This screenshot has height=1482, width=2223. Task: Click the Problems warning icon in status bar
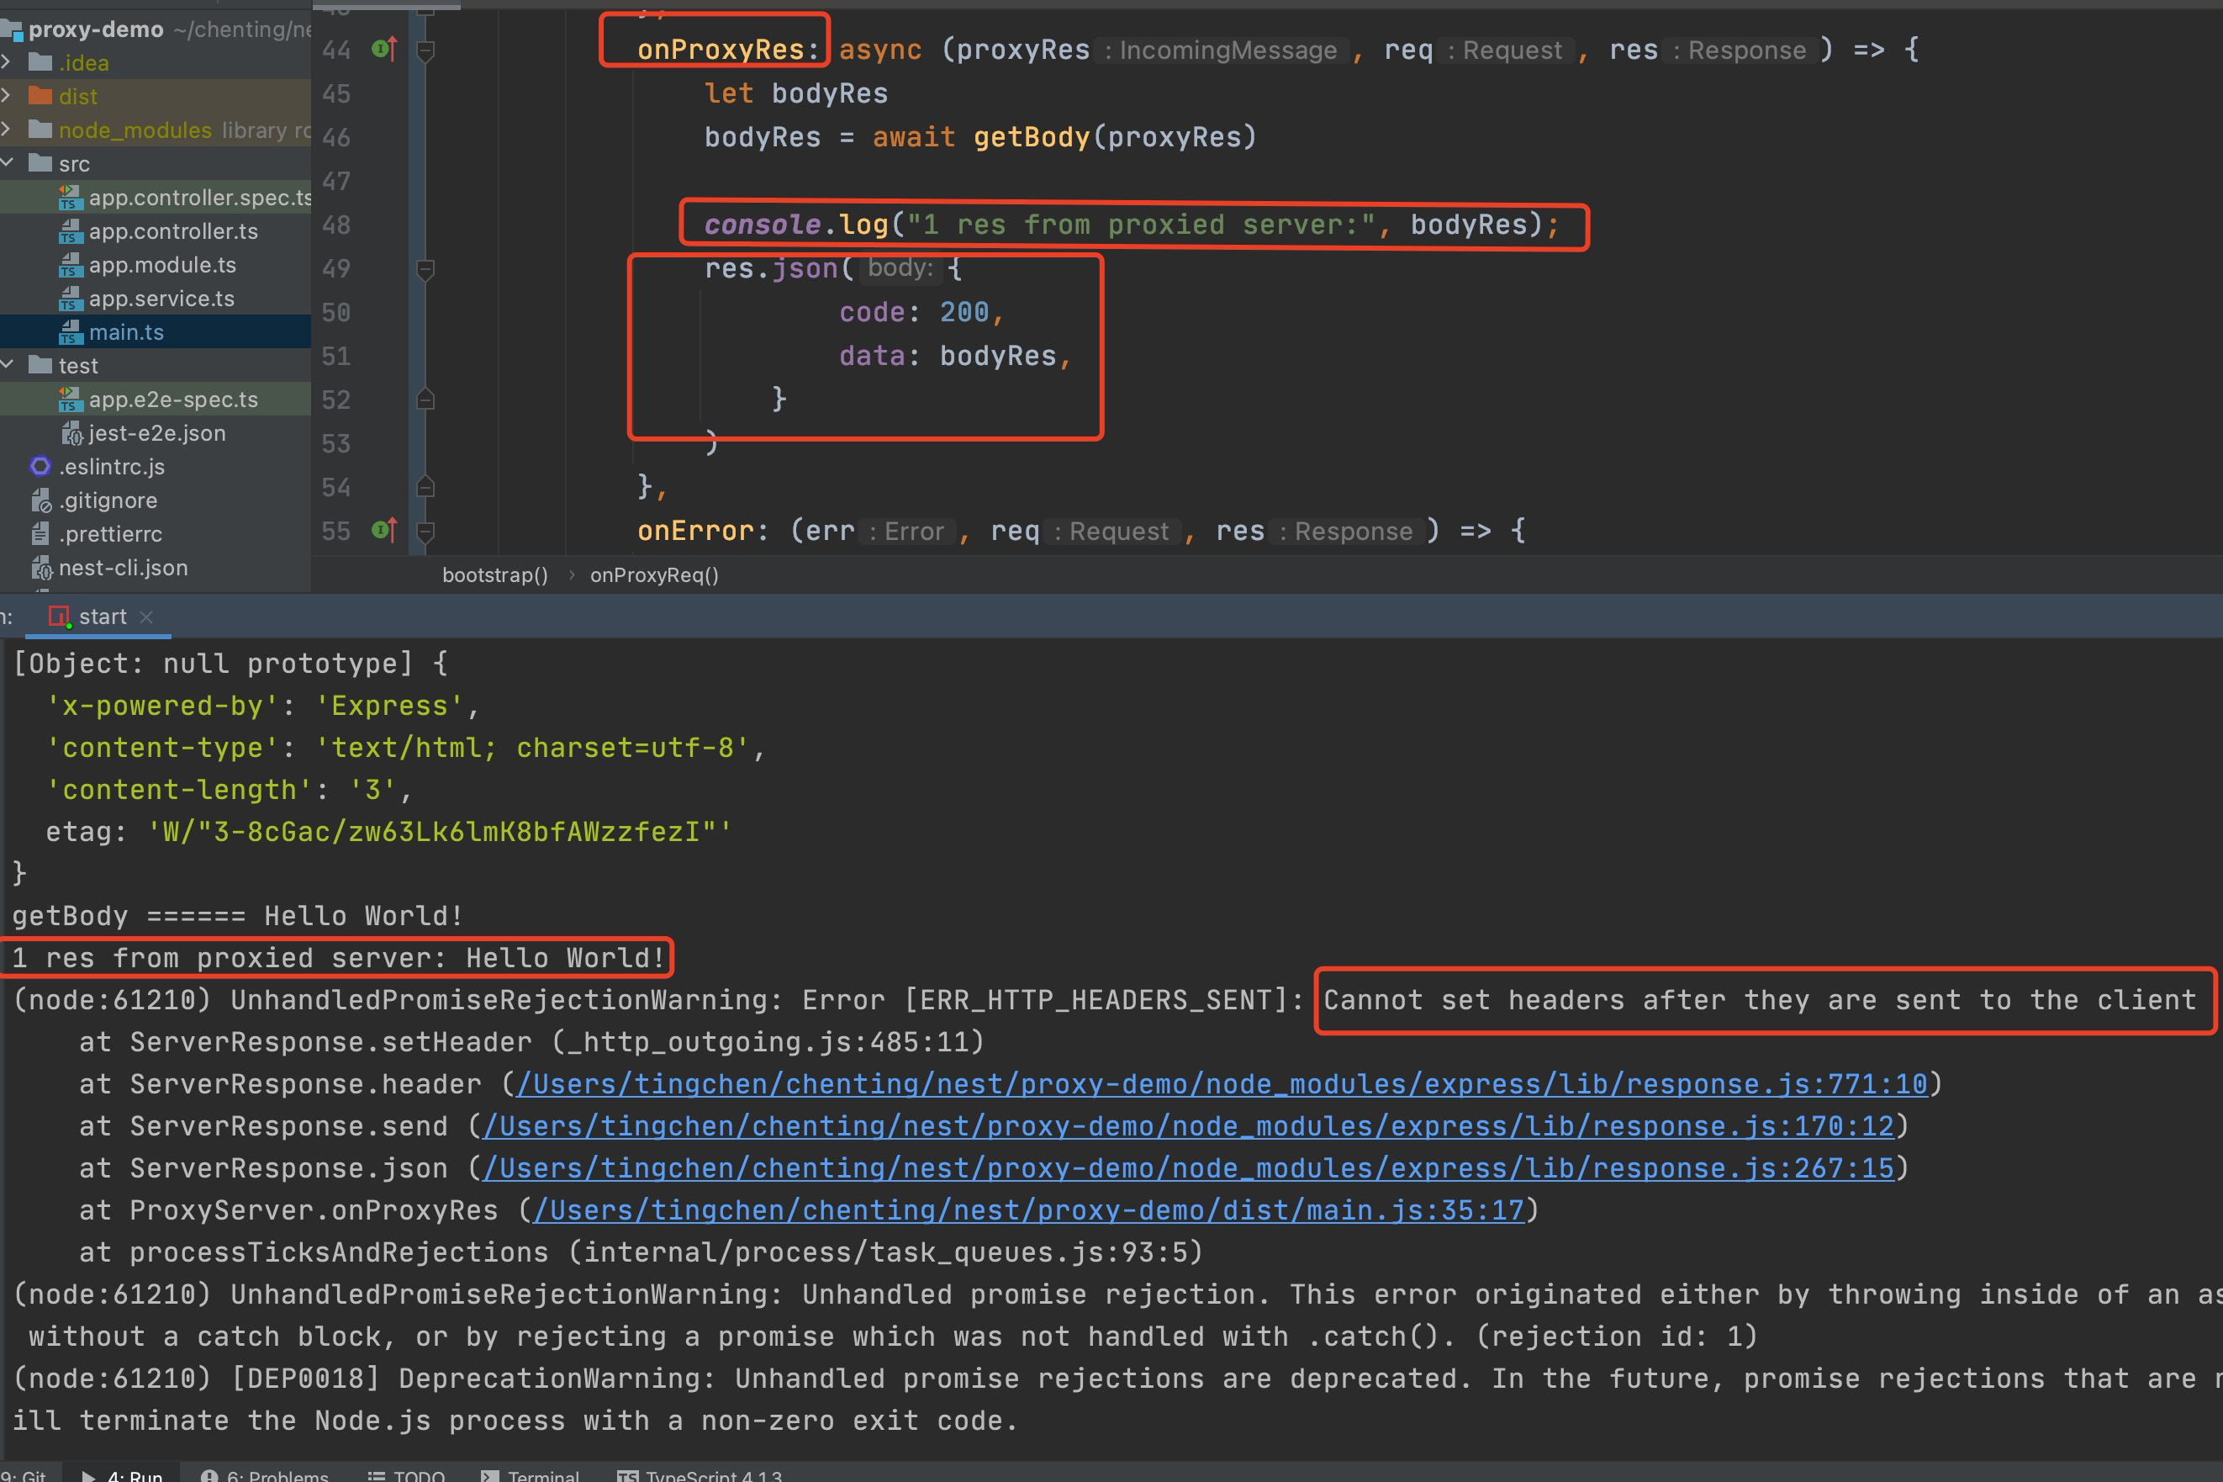point(209,1475)
